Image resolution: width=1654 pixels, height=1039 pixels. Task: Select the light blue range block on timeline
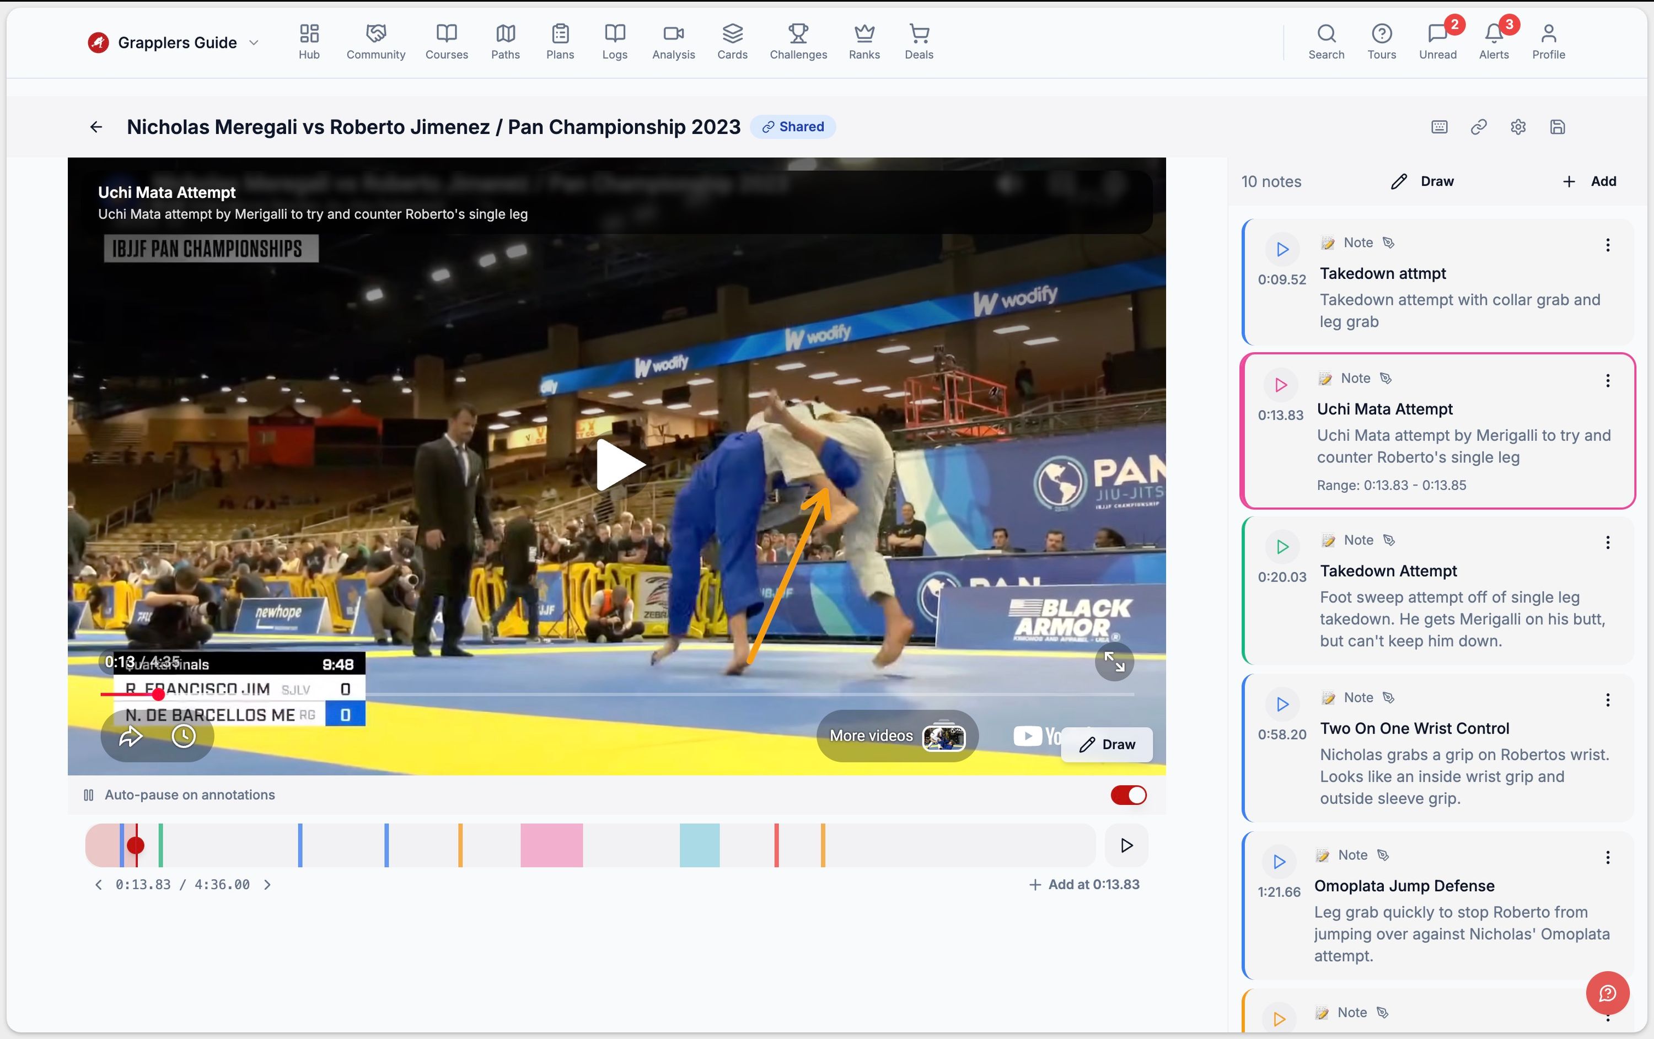click(699, 846)
